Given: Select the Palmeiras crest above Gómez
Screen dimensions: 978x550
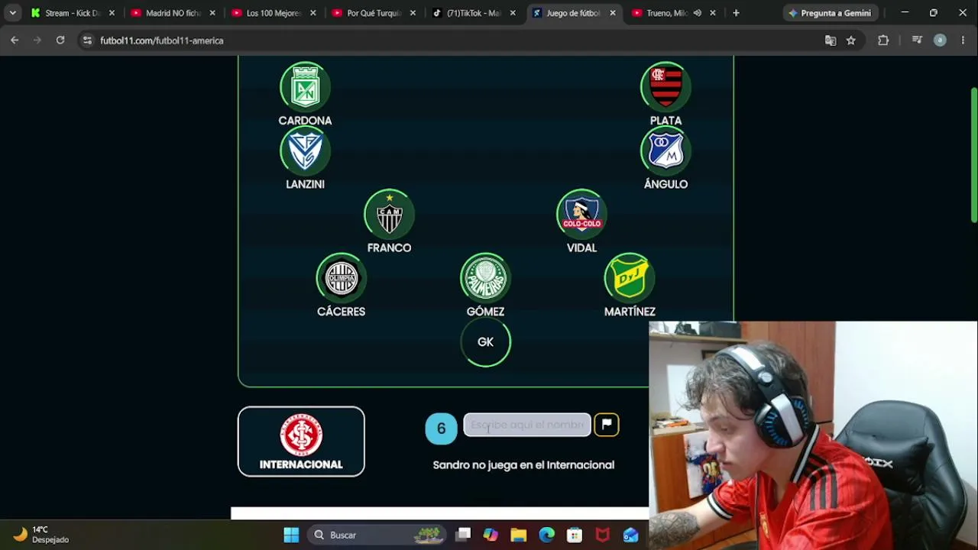Looking at the screenshot, I should (x=485, y=278).
